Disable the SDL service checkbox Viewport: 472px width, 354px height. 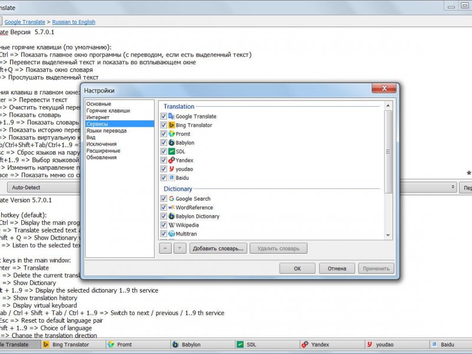(x=163, y=151)
